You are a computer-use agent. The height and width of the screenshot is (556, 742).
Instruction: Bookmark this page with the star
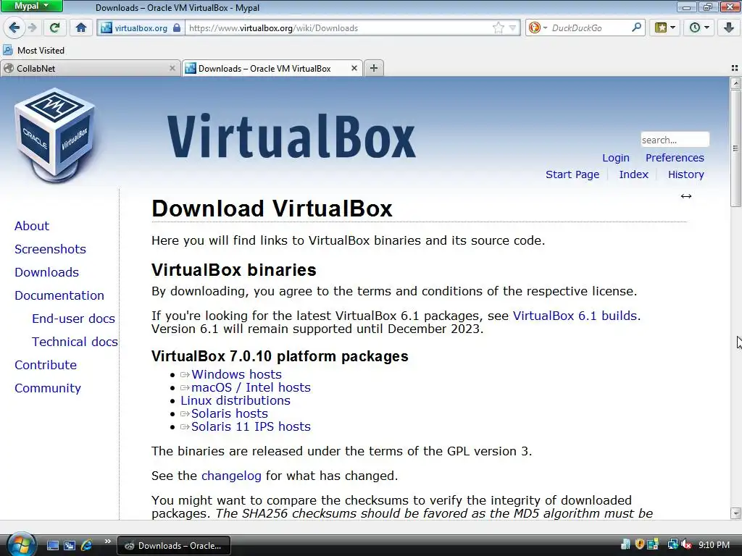point(499,28)
